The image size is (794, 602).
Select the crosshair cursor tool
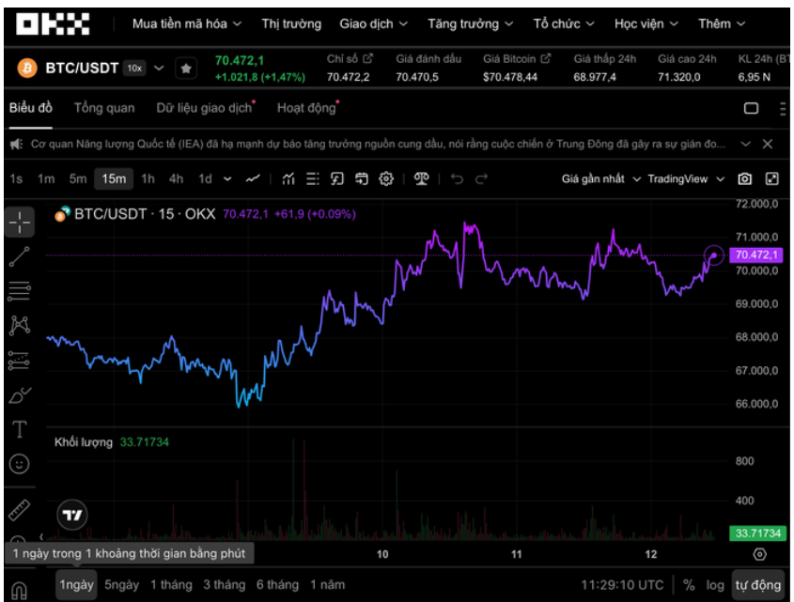coord(20,222)
